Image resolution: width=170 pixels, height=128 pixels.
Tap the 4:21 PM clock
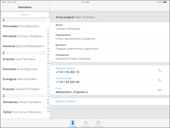click(85, 2)
